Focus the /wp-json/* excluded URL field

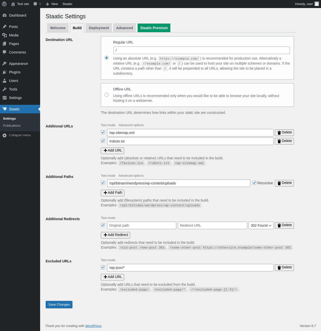(x=190, y=268)
